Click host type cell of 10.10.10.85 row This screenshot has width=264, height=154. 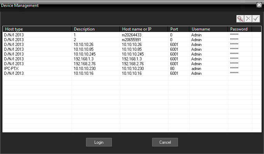pos(14,49)
